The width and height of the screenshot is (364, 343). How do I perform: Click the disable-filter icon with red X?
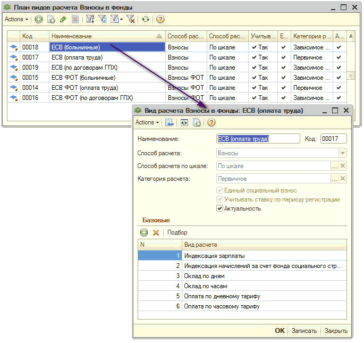coord(131,19)
